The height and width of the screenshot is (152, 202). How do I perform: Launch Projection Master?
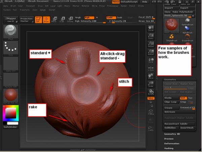[27, 20]
